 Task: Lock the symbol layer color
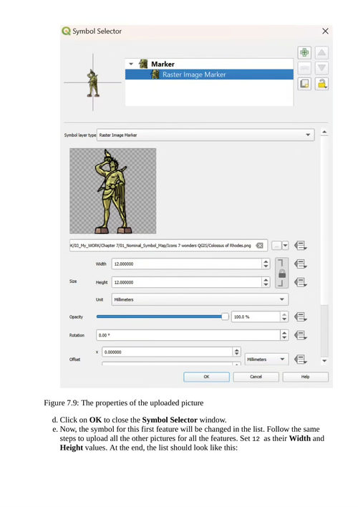tap(321, 84)
